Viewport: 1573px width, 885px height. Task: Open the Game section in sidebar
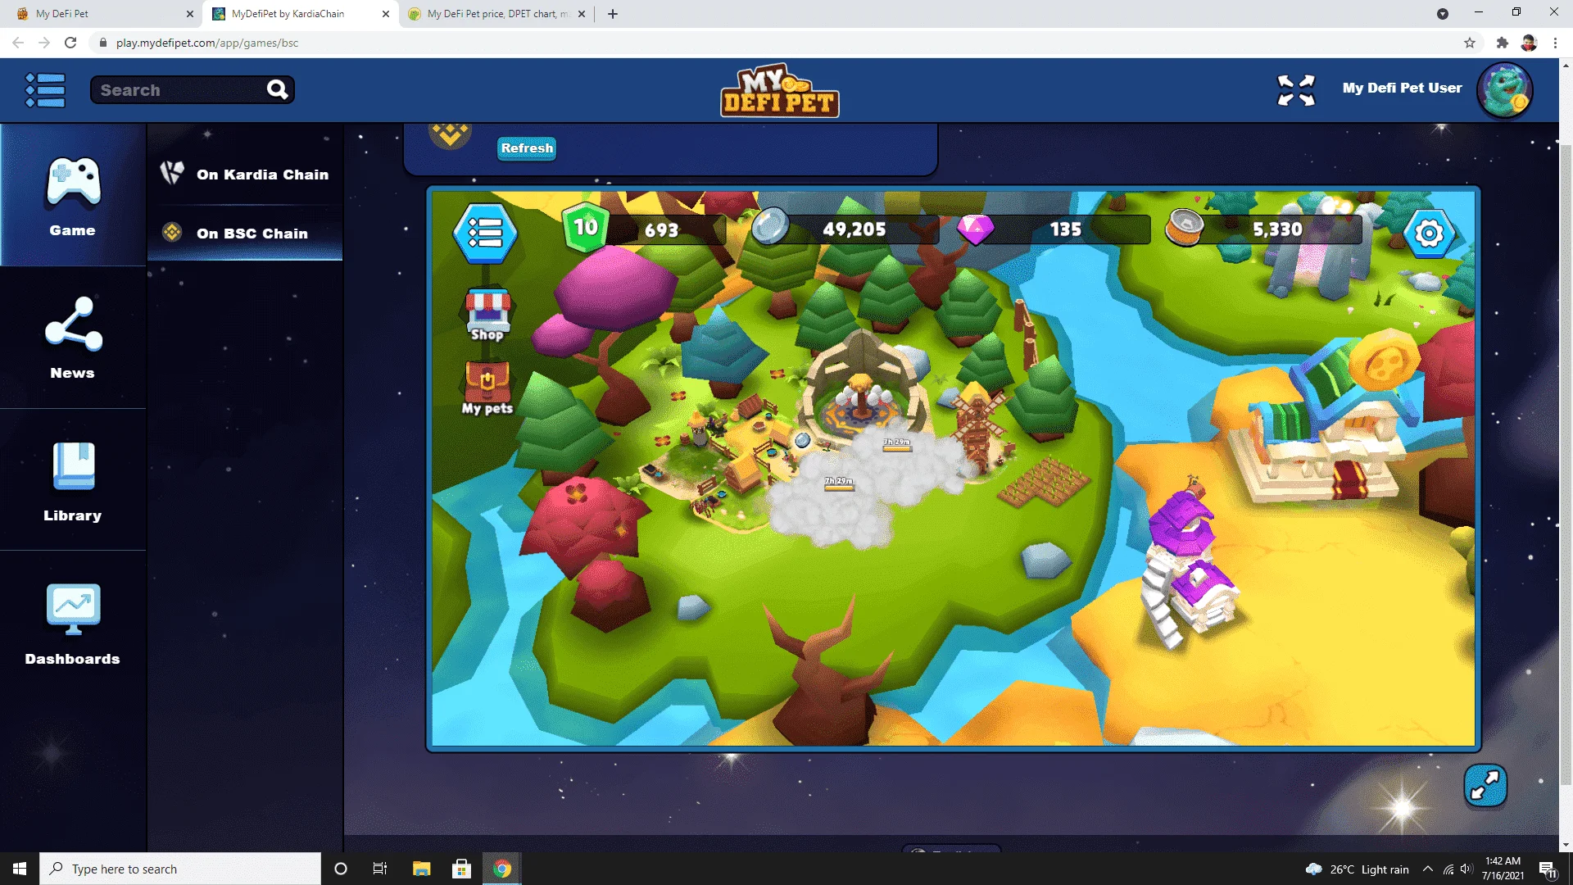click(x=73, y=195)
